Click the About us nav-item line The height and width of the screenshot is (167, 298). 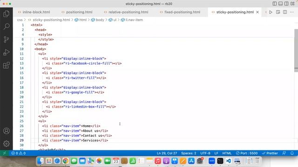click(x=75, y=131)
